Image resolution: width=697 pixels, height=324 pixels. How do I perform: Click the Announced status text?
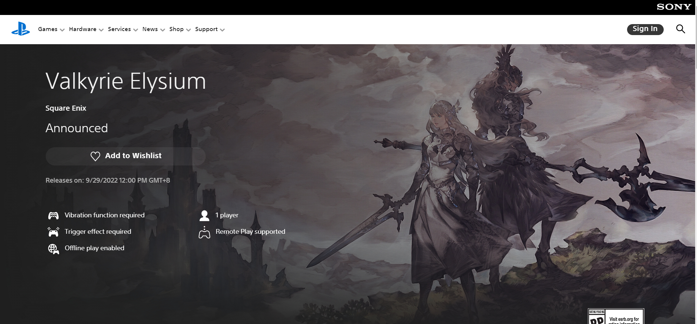pyautogui.click(x=77, y=128)
